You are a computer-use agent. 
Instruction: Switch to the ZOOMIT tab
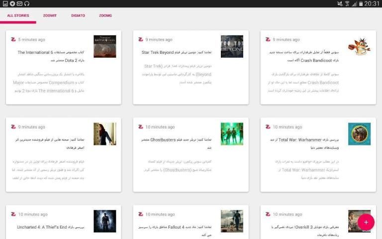(50, 15)
